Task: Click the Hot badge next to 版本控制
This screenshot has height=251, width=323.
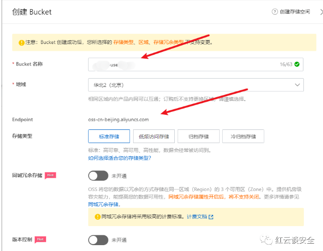Action: point(41,239)
